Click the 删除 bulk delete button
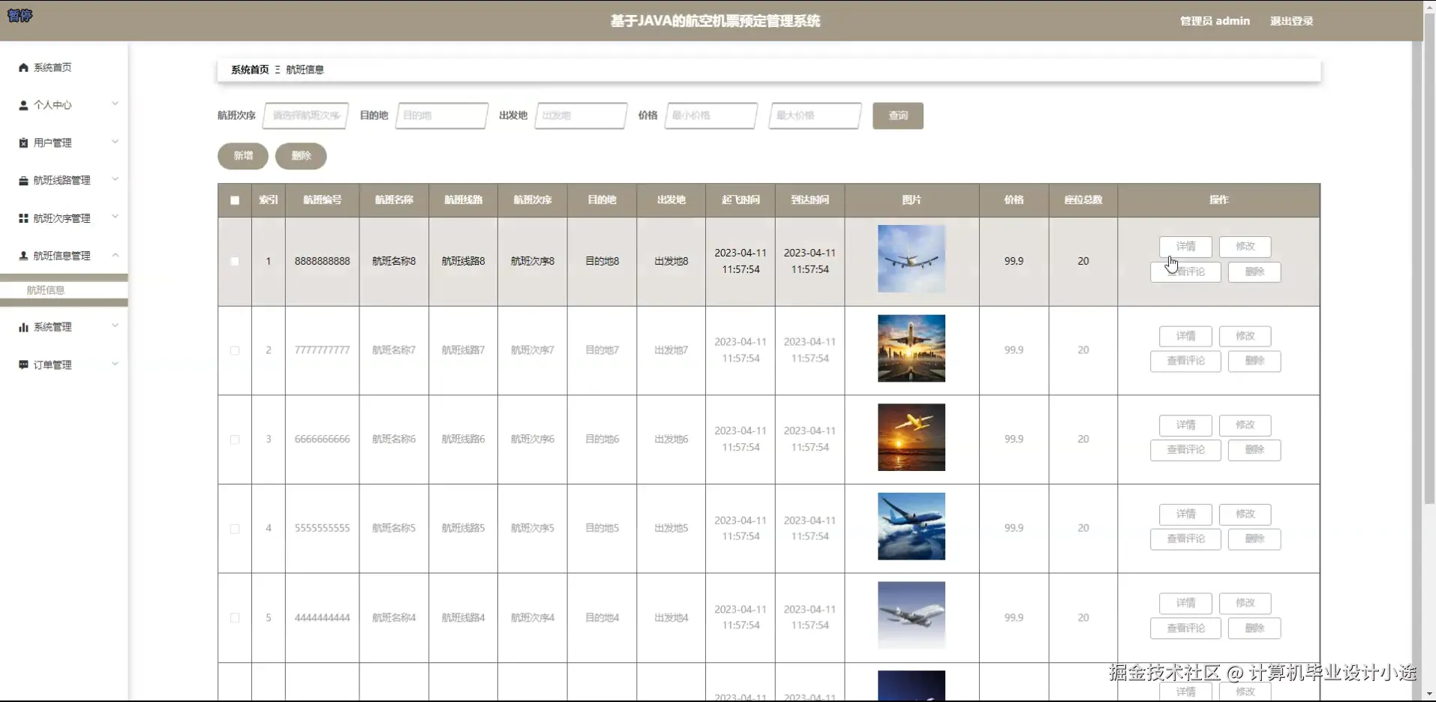Screen dimensions: 1436x702 click(x=301, y=156)
